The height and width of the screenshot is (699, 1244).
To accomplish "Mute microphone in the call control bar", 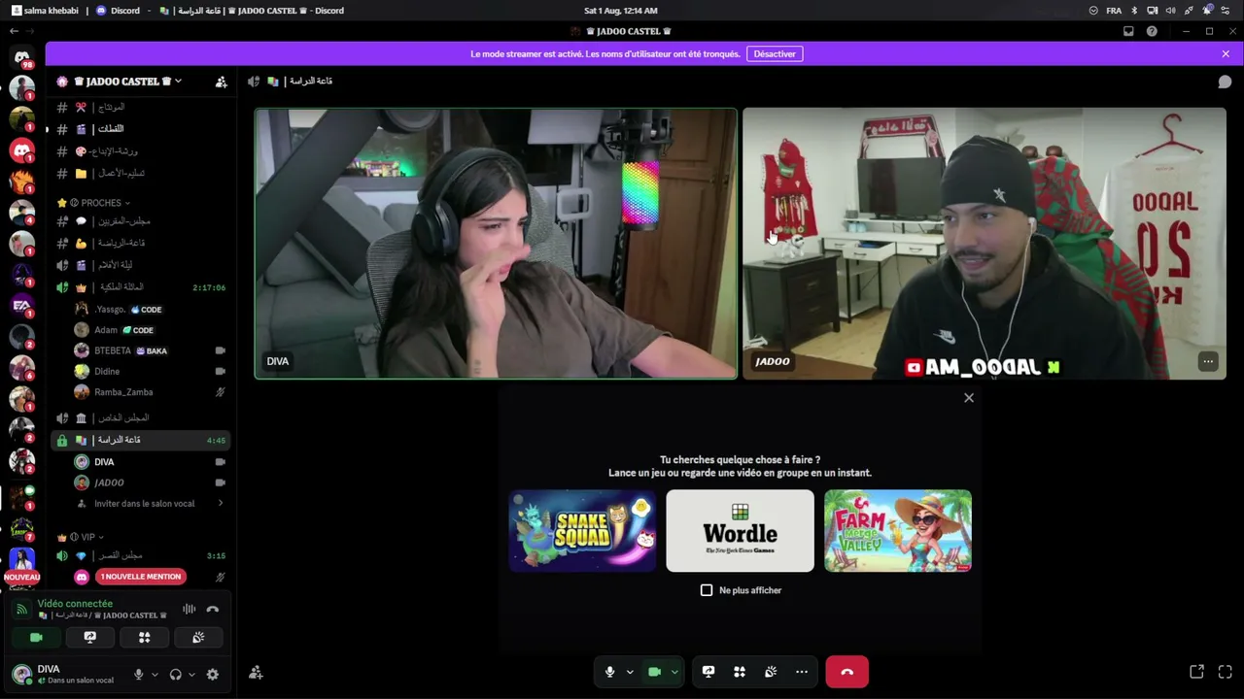I will tap(610, 672).
